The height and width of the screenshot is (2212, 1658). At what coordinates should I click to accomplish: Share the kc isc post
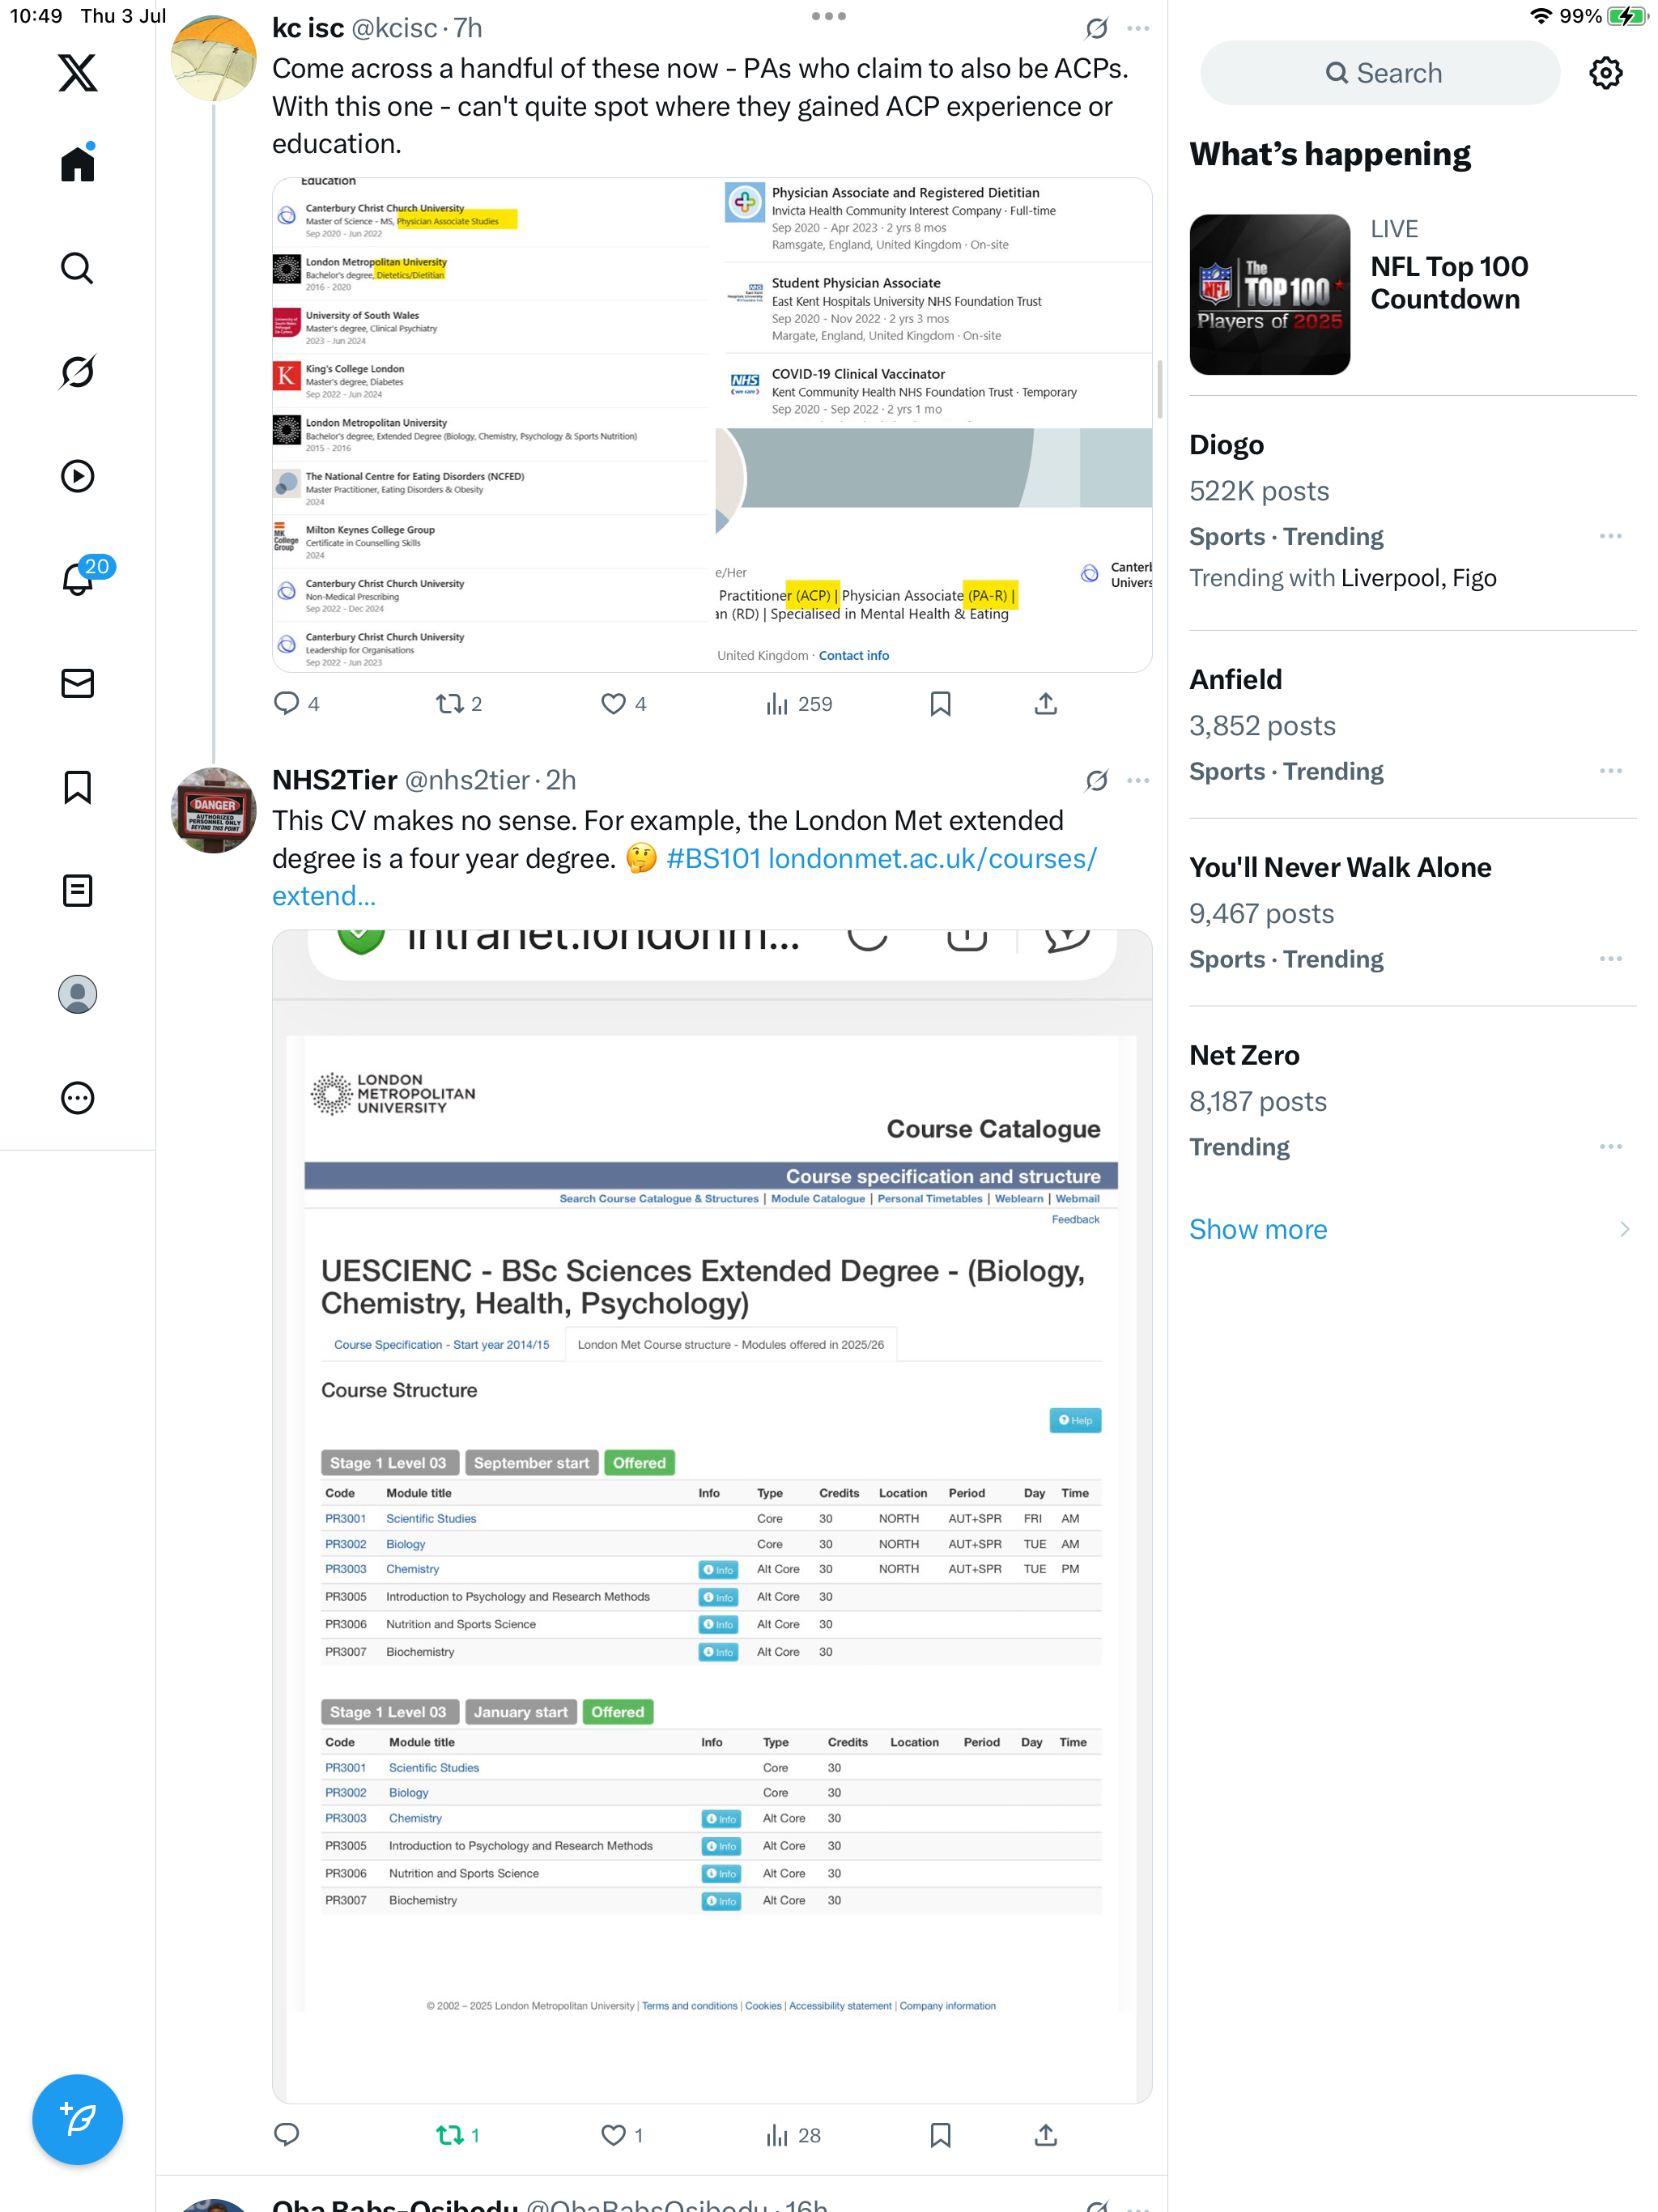click(x=1045, y=704)
